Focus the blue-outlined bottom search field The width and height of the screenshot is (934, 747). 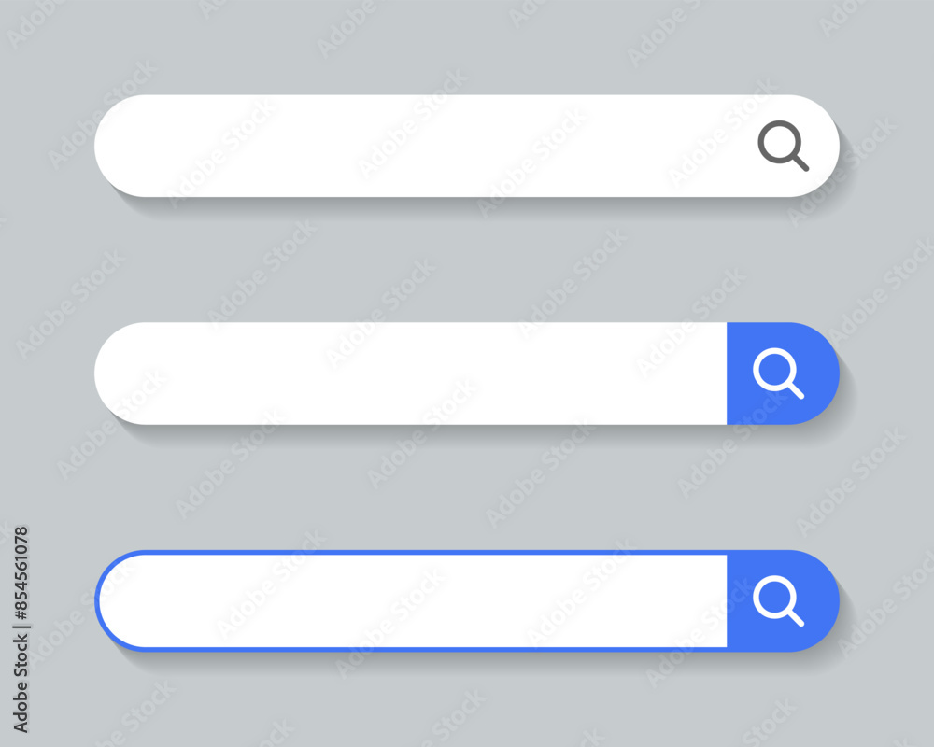411,601
